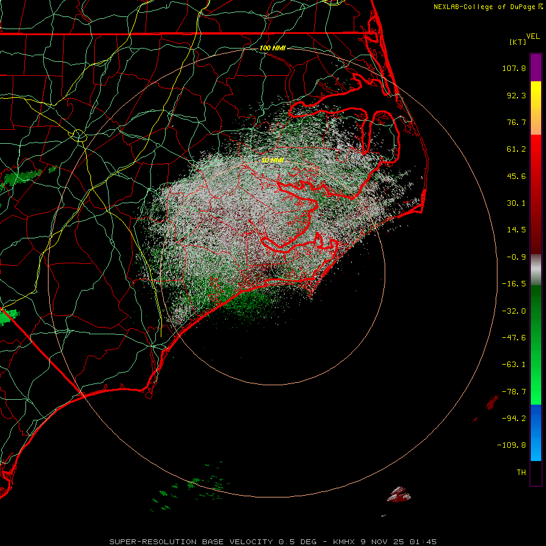The width and height of the screenshot is (546, 546).
Task: Click the -94.2 legend value
Action: tap(514, 418)
